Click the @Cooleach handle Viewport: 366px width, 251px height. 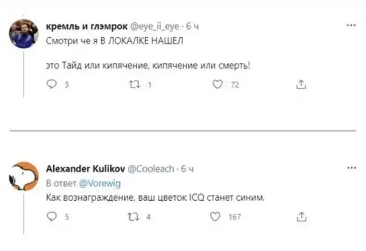147,169
